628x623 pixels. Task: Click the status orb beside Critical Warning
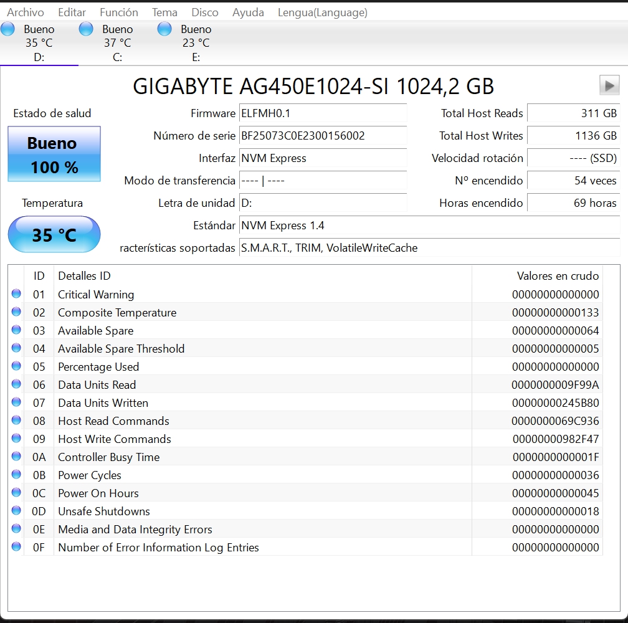16,294
